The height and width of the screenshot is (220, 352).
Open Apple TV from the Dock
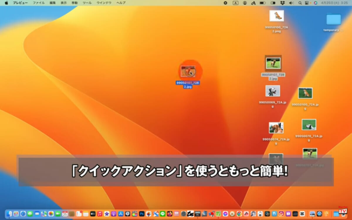click(93, 214)
